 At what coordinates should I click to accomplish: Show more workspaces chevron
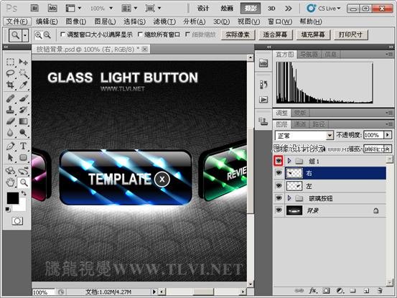[288, 9]
